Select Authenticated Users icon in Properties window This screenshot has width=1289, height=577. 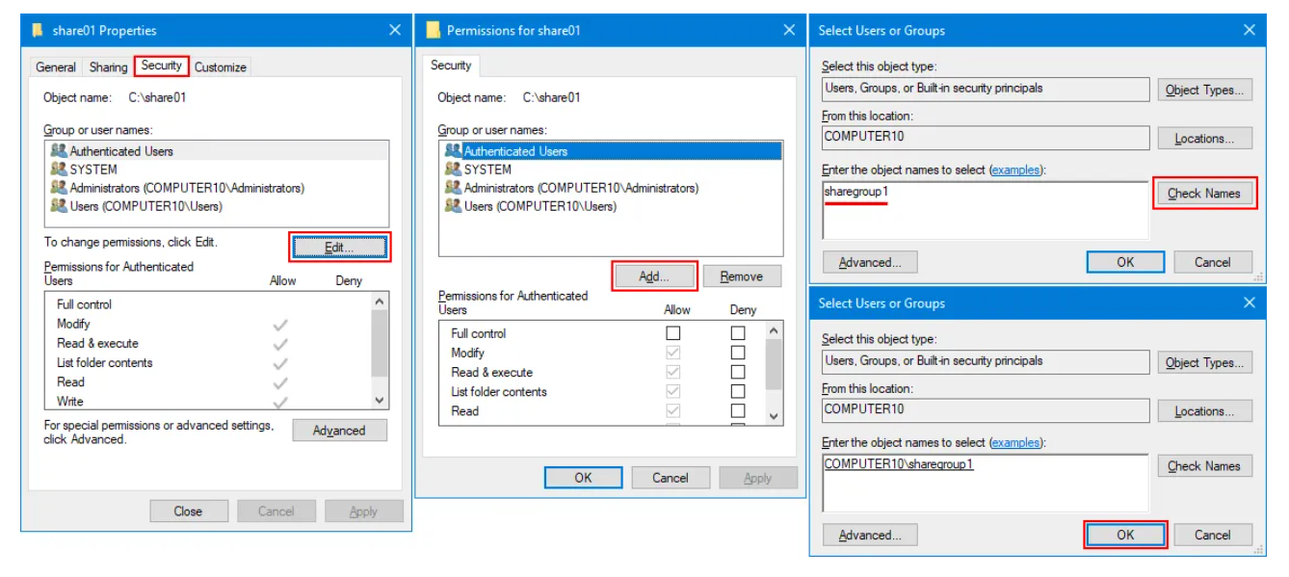(x=59, y=151)
